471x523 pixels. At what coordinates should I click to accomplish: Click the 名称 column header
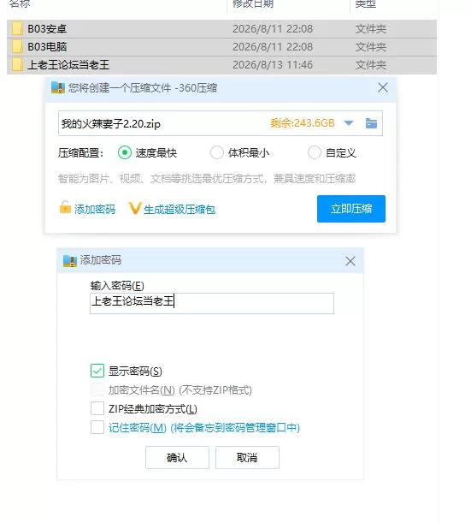(x=20, y=3)
